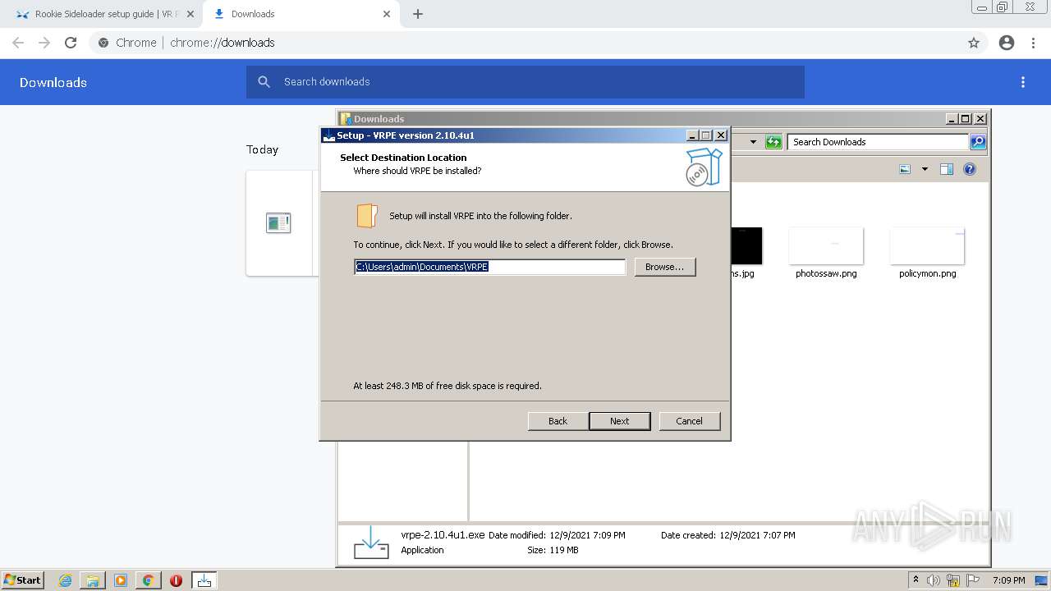The height and width of the screenshot is (591, 1051).
Task: Open Chrome profile avatar menu
Action: click(x=1007, y=43)
